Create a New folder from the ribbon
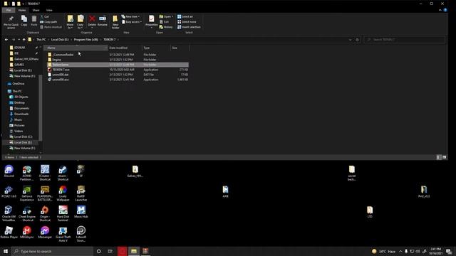Screen dimensions: 456x256 (x=115, y=22)
